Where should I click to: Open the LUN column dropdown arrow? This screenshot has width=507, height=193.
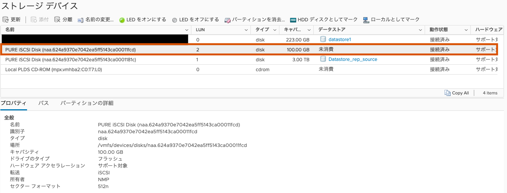[246, 30]
